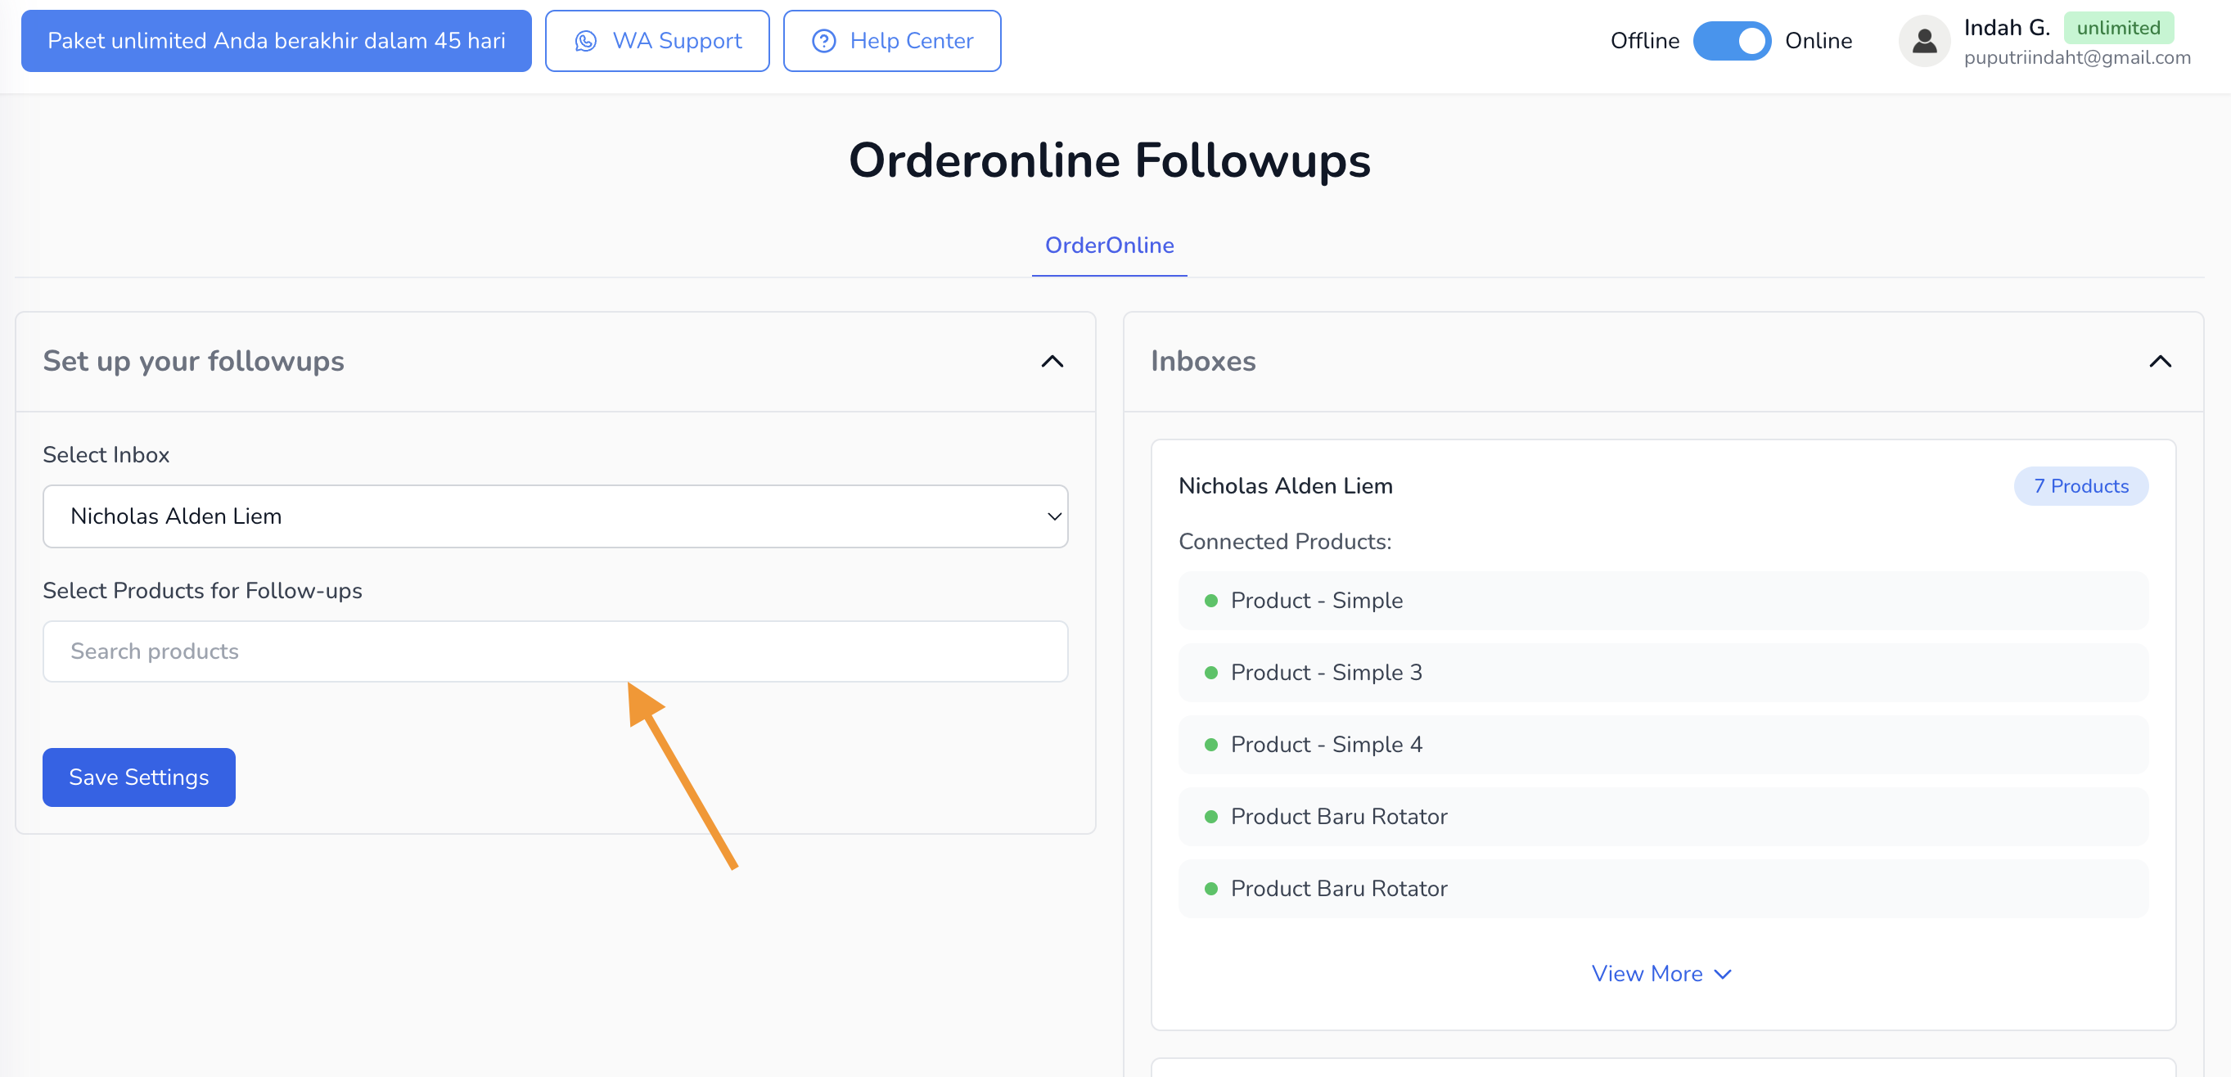
Task: Click the WhatsApp icon in WA Support
Action: pyautogui.click(x=585, y=41)
